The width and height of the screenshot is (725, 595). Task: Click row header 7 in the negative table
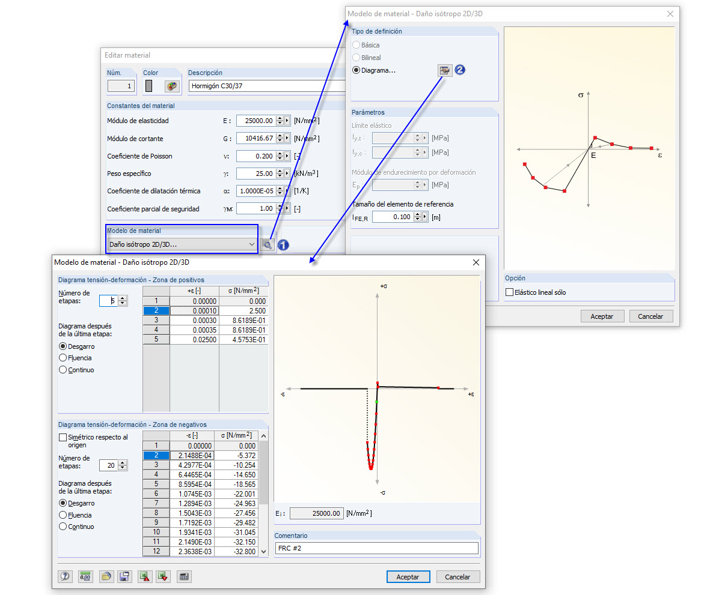click(x=156, y=504)
